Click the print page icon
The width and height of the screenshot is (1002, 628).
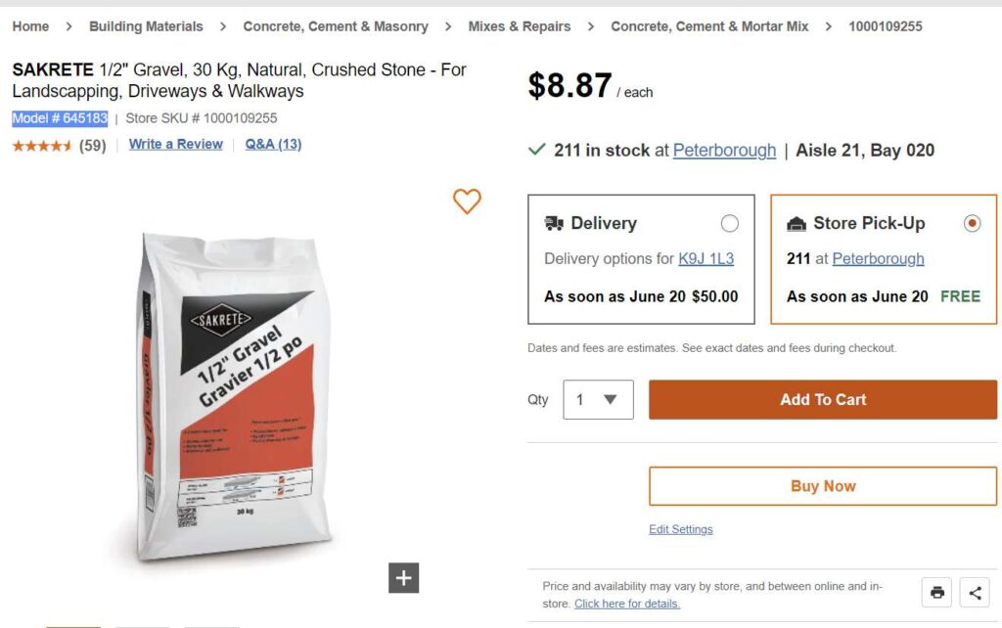(x=937, y=592)
